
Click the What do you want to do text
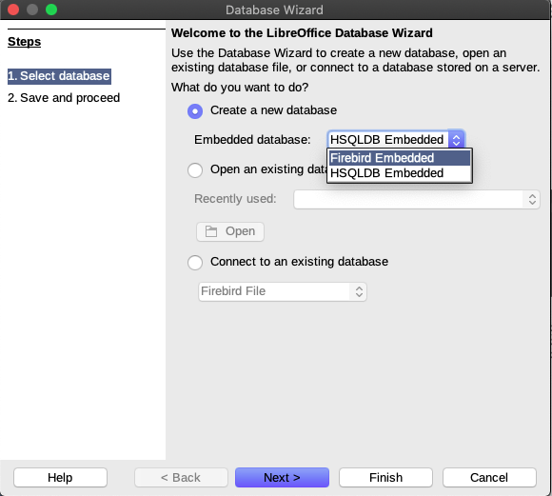pyautogui.click(x=240, y=88)
